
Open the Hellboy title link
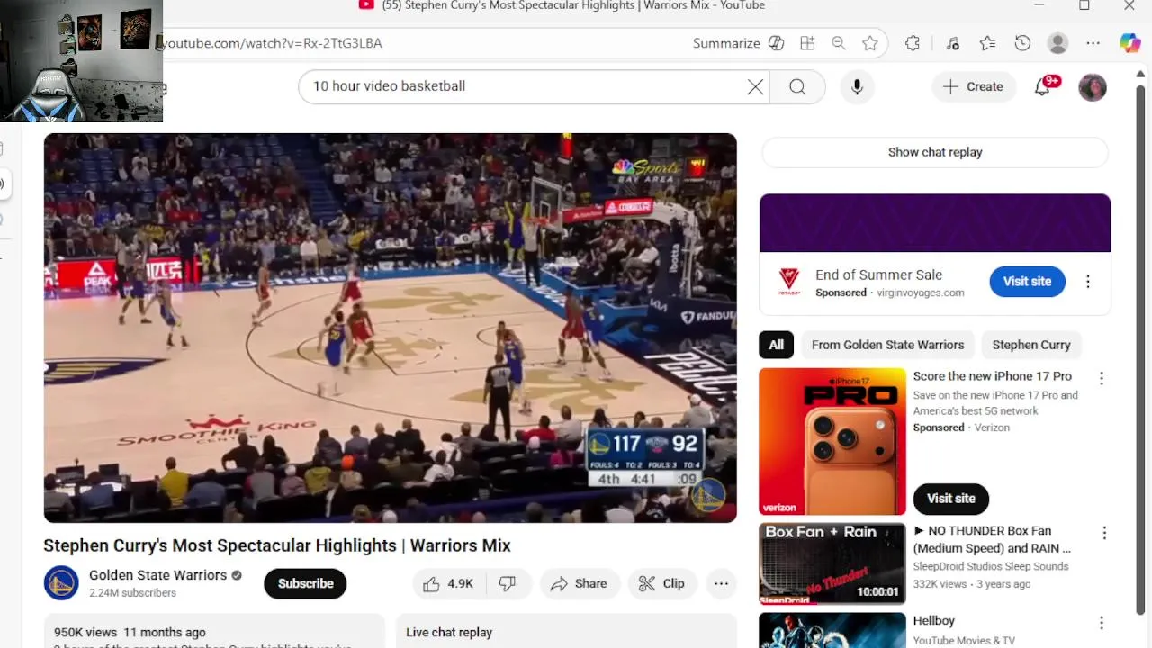click(933, 621)
